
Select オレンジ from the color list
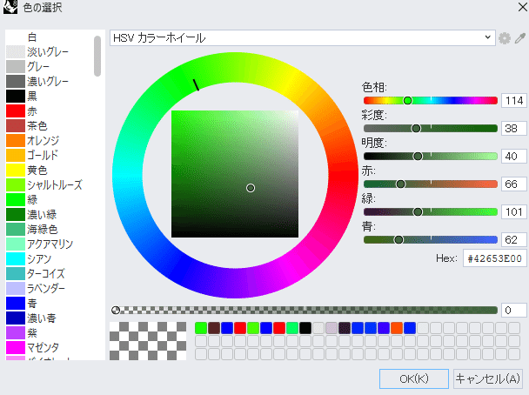pyautogui.click(x=49, y=141)
